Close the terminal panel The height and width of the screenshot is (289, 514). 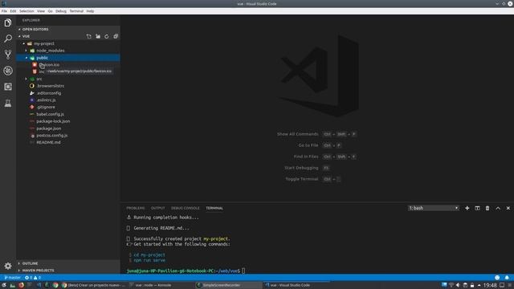pyautogui.click(x=508, y=208)
